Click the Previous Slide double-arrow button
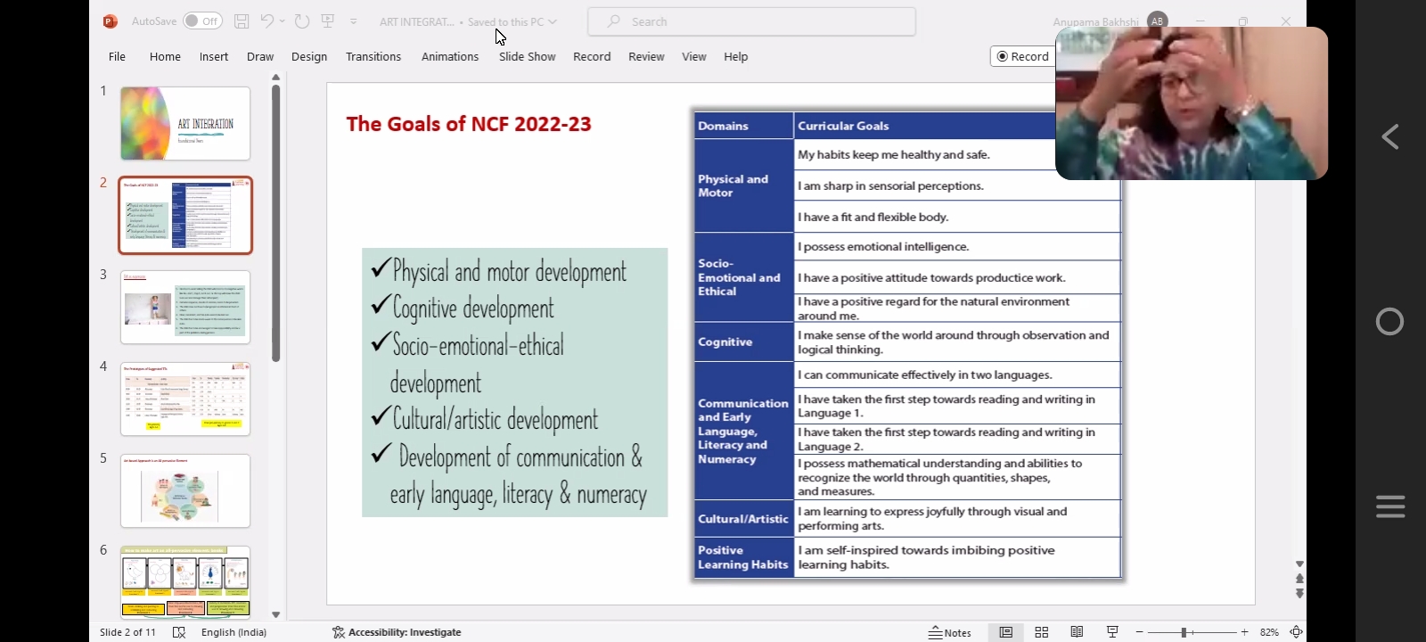The width and height of the screenshot is (1426, 642). point(1299,579)
